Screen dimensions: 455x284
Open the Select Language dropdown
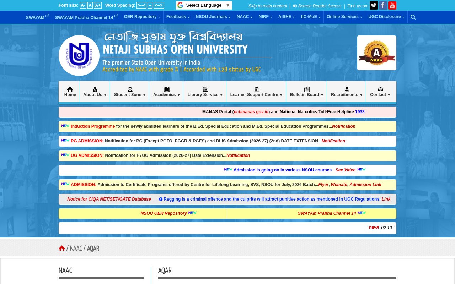(204, 5)
